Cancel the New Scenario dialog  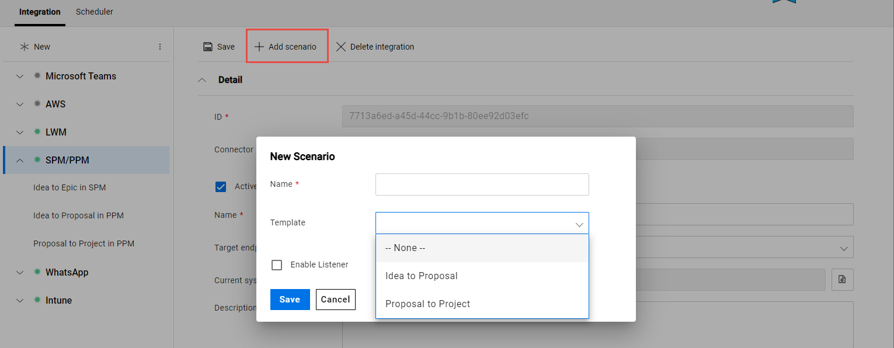(x=335, y=299)
